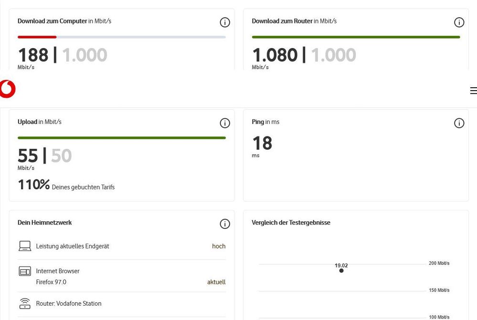
Task: Click the Firefox 97.0 browser entry
Action: coord(51,282)
